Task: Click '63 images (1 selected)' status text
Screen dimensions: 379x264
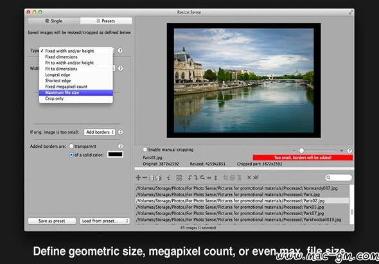Action: [x=198, y=228]
